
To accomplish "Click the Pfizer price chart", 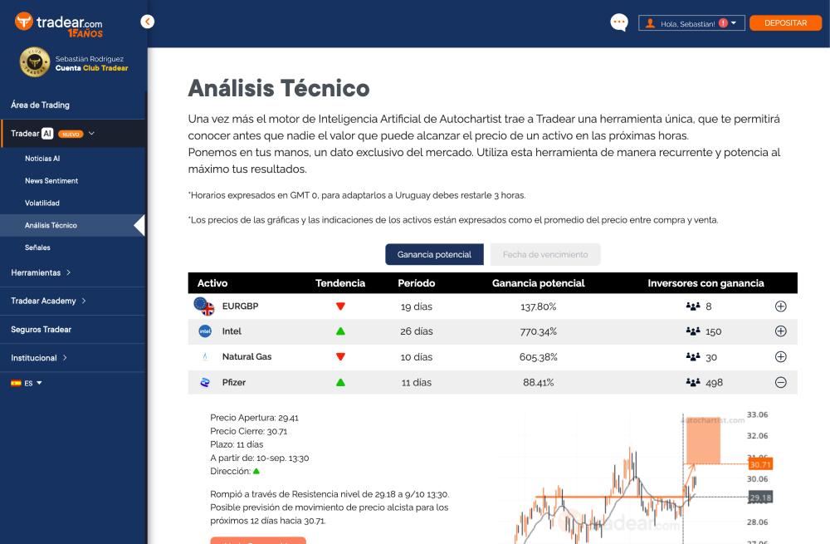I will coord(632,478).
